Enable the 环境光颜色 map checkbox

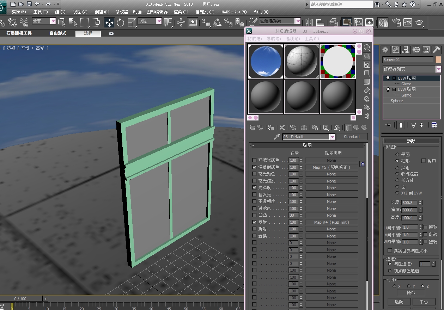tap(254, 160)
